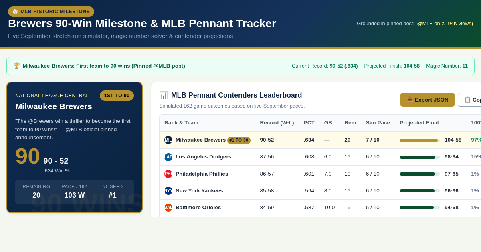Click Current Record 90-52 (.634) in banner
This screenshot has width=481, height=252.
point(325,66)
